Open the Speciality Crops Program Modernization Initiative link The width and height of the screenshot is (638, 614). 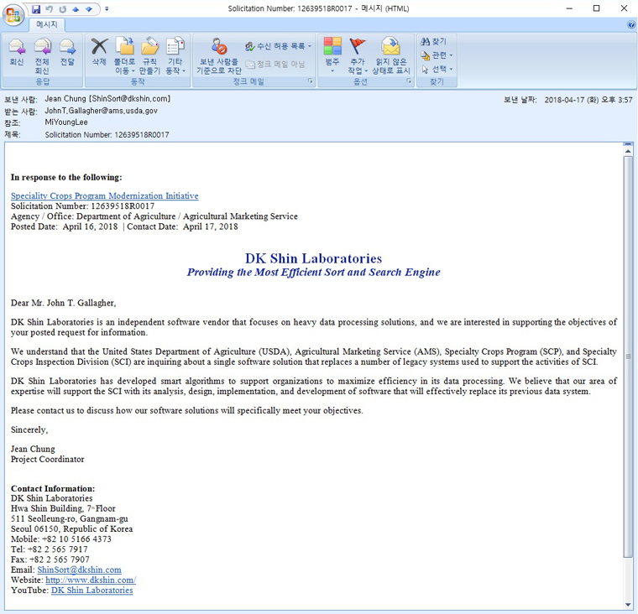(104, 195)
